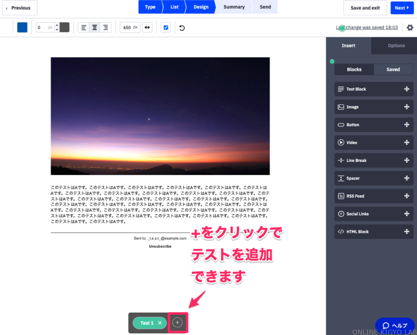
Task: Click the Text Block move handle
Action: 406,89
